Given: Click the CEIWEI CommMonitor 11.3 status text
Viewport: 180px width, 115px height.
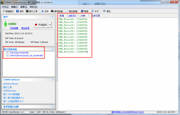Looking at the screenshot, I should click(13, 112).
